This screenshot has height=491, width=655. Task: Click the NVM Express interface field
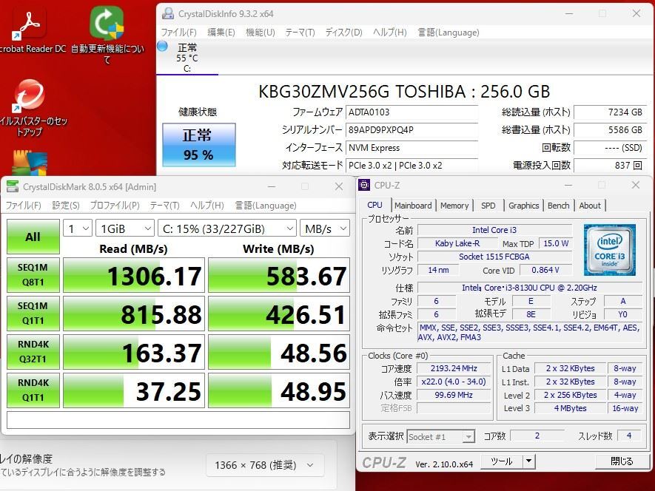click(x=412, y=148)
